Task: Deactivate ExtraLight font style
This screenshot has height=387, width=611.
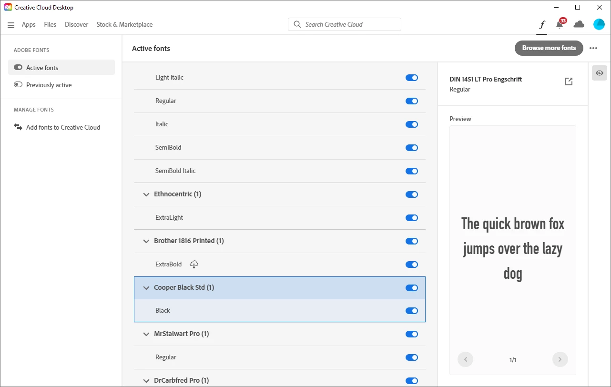Action: (412, 218)
